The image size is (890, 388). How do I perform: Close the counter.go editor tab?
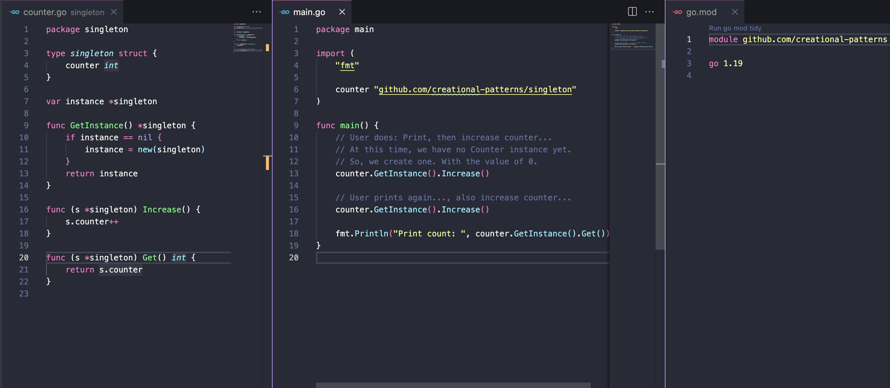tap(114, 12)
